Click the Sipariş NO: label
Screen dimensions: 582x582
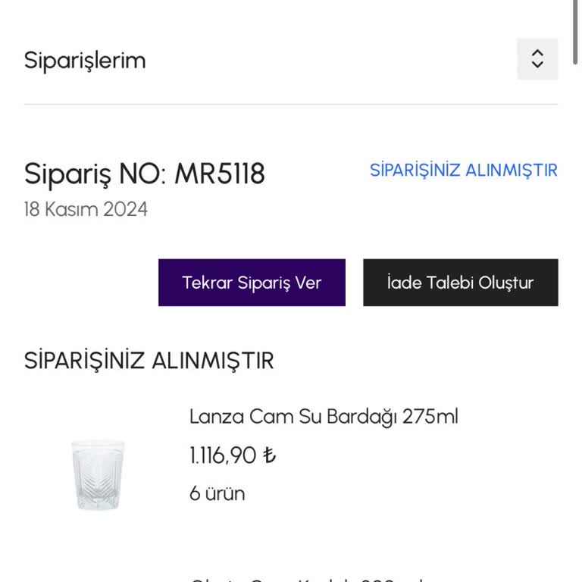[95, 174]
